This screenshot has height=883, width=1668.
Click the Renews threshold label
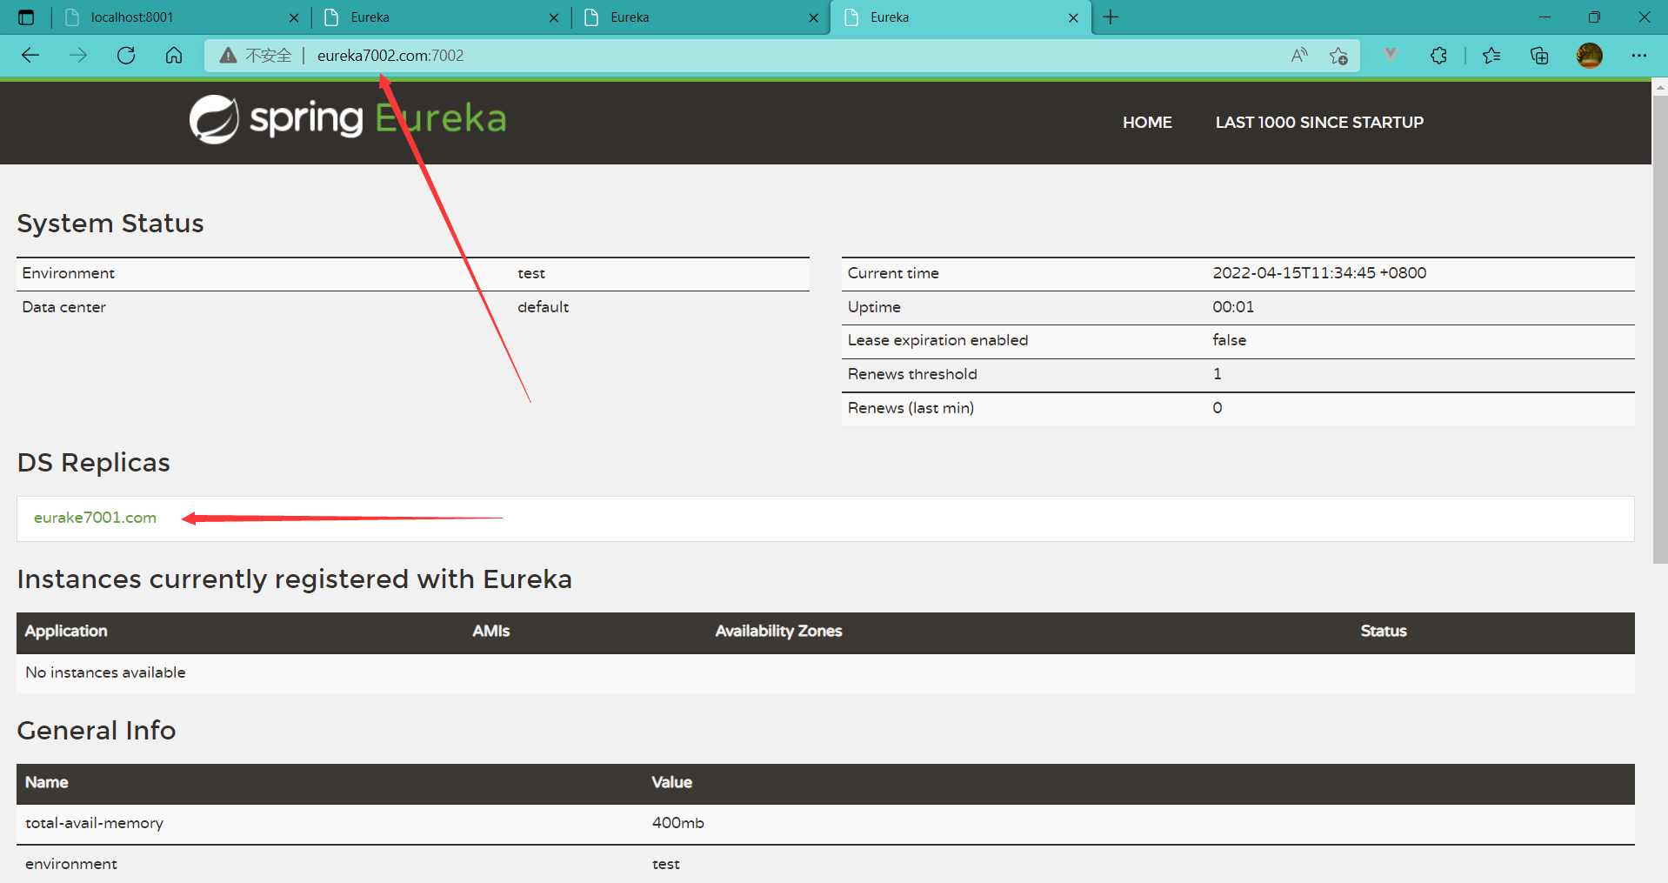click(x=912, y=374)
